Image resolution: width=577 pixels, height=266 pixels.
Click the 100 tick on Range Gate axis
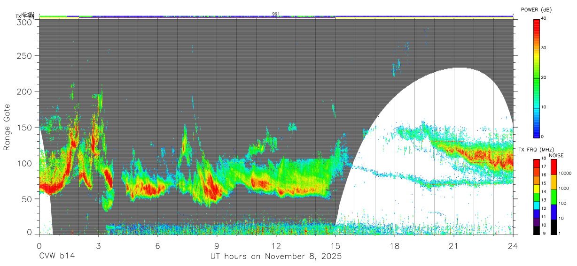pos(25,163)
